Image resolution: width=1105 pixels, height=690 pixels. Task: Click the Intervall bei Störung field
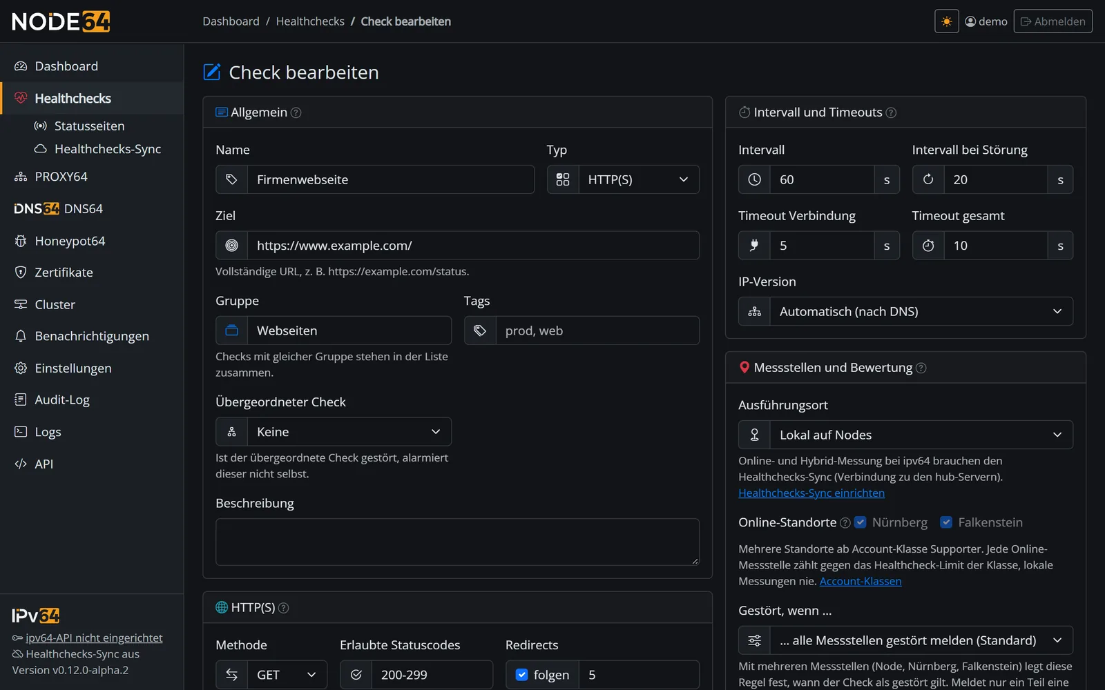pyautogui.click(x=996, y=179)
